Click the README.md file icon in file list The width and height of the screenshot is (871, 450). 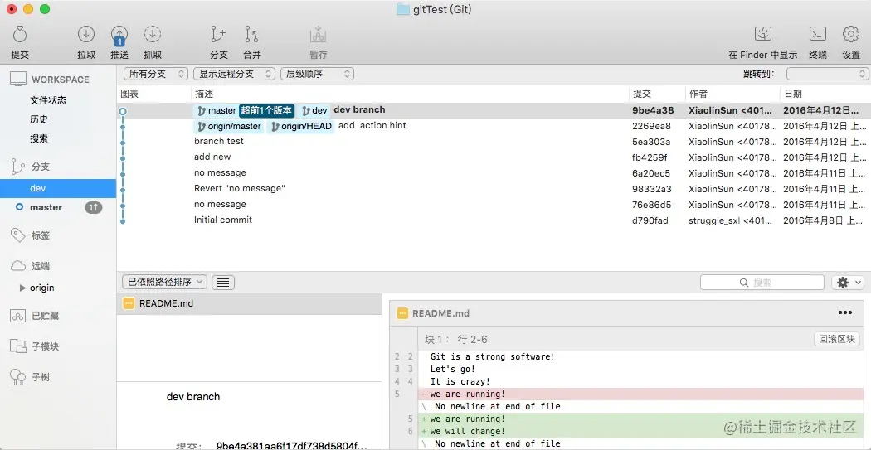coord(129,303)
